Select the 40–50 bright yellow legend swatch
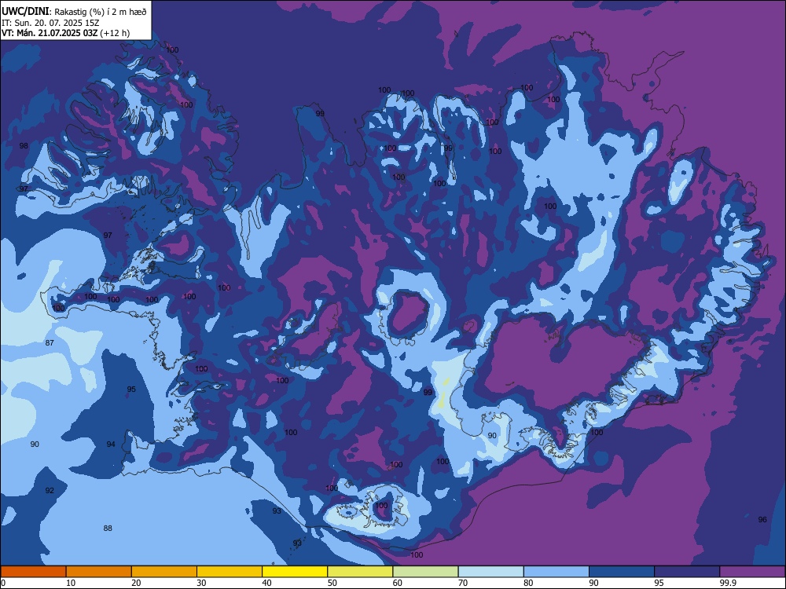786x589 pixels. pos(295,572)
